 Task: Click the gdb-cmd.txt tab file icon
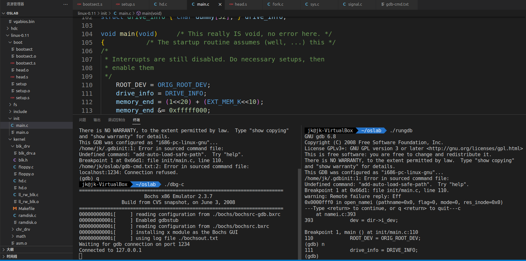pos(383,4)
